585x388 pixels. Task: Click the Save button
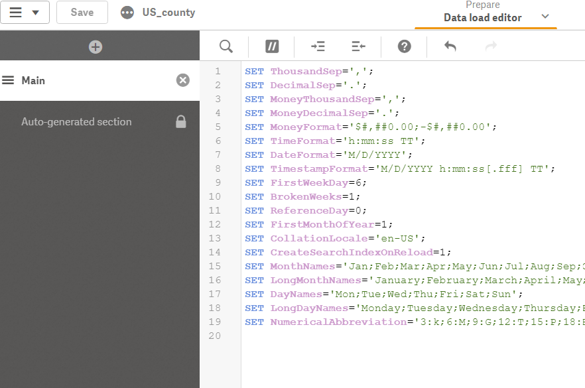coord(82,13)
